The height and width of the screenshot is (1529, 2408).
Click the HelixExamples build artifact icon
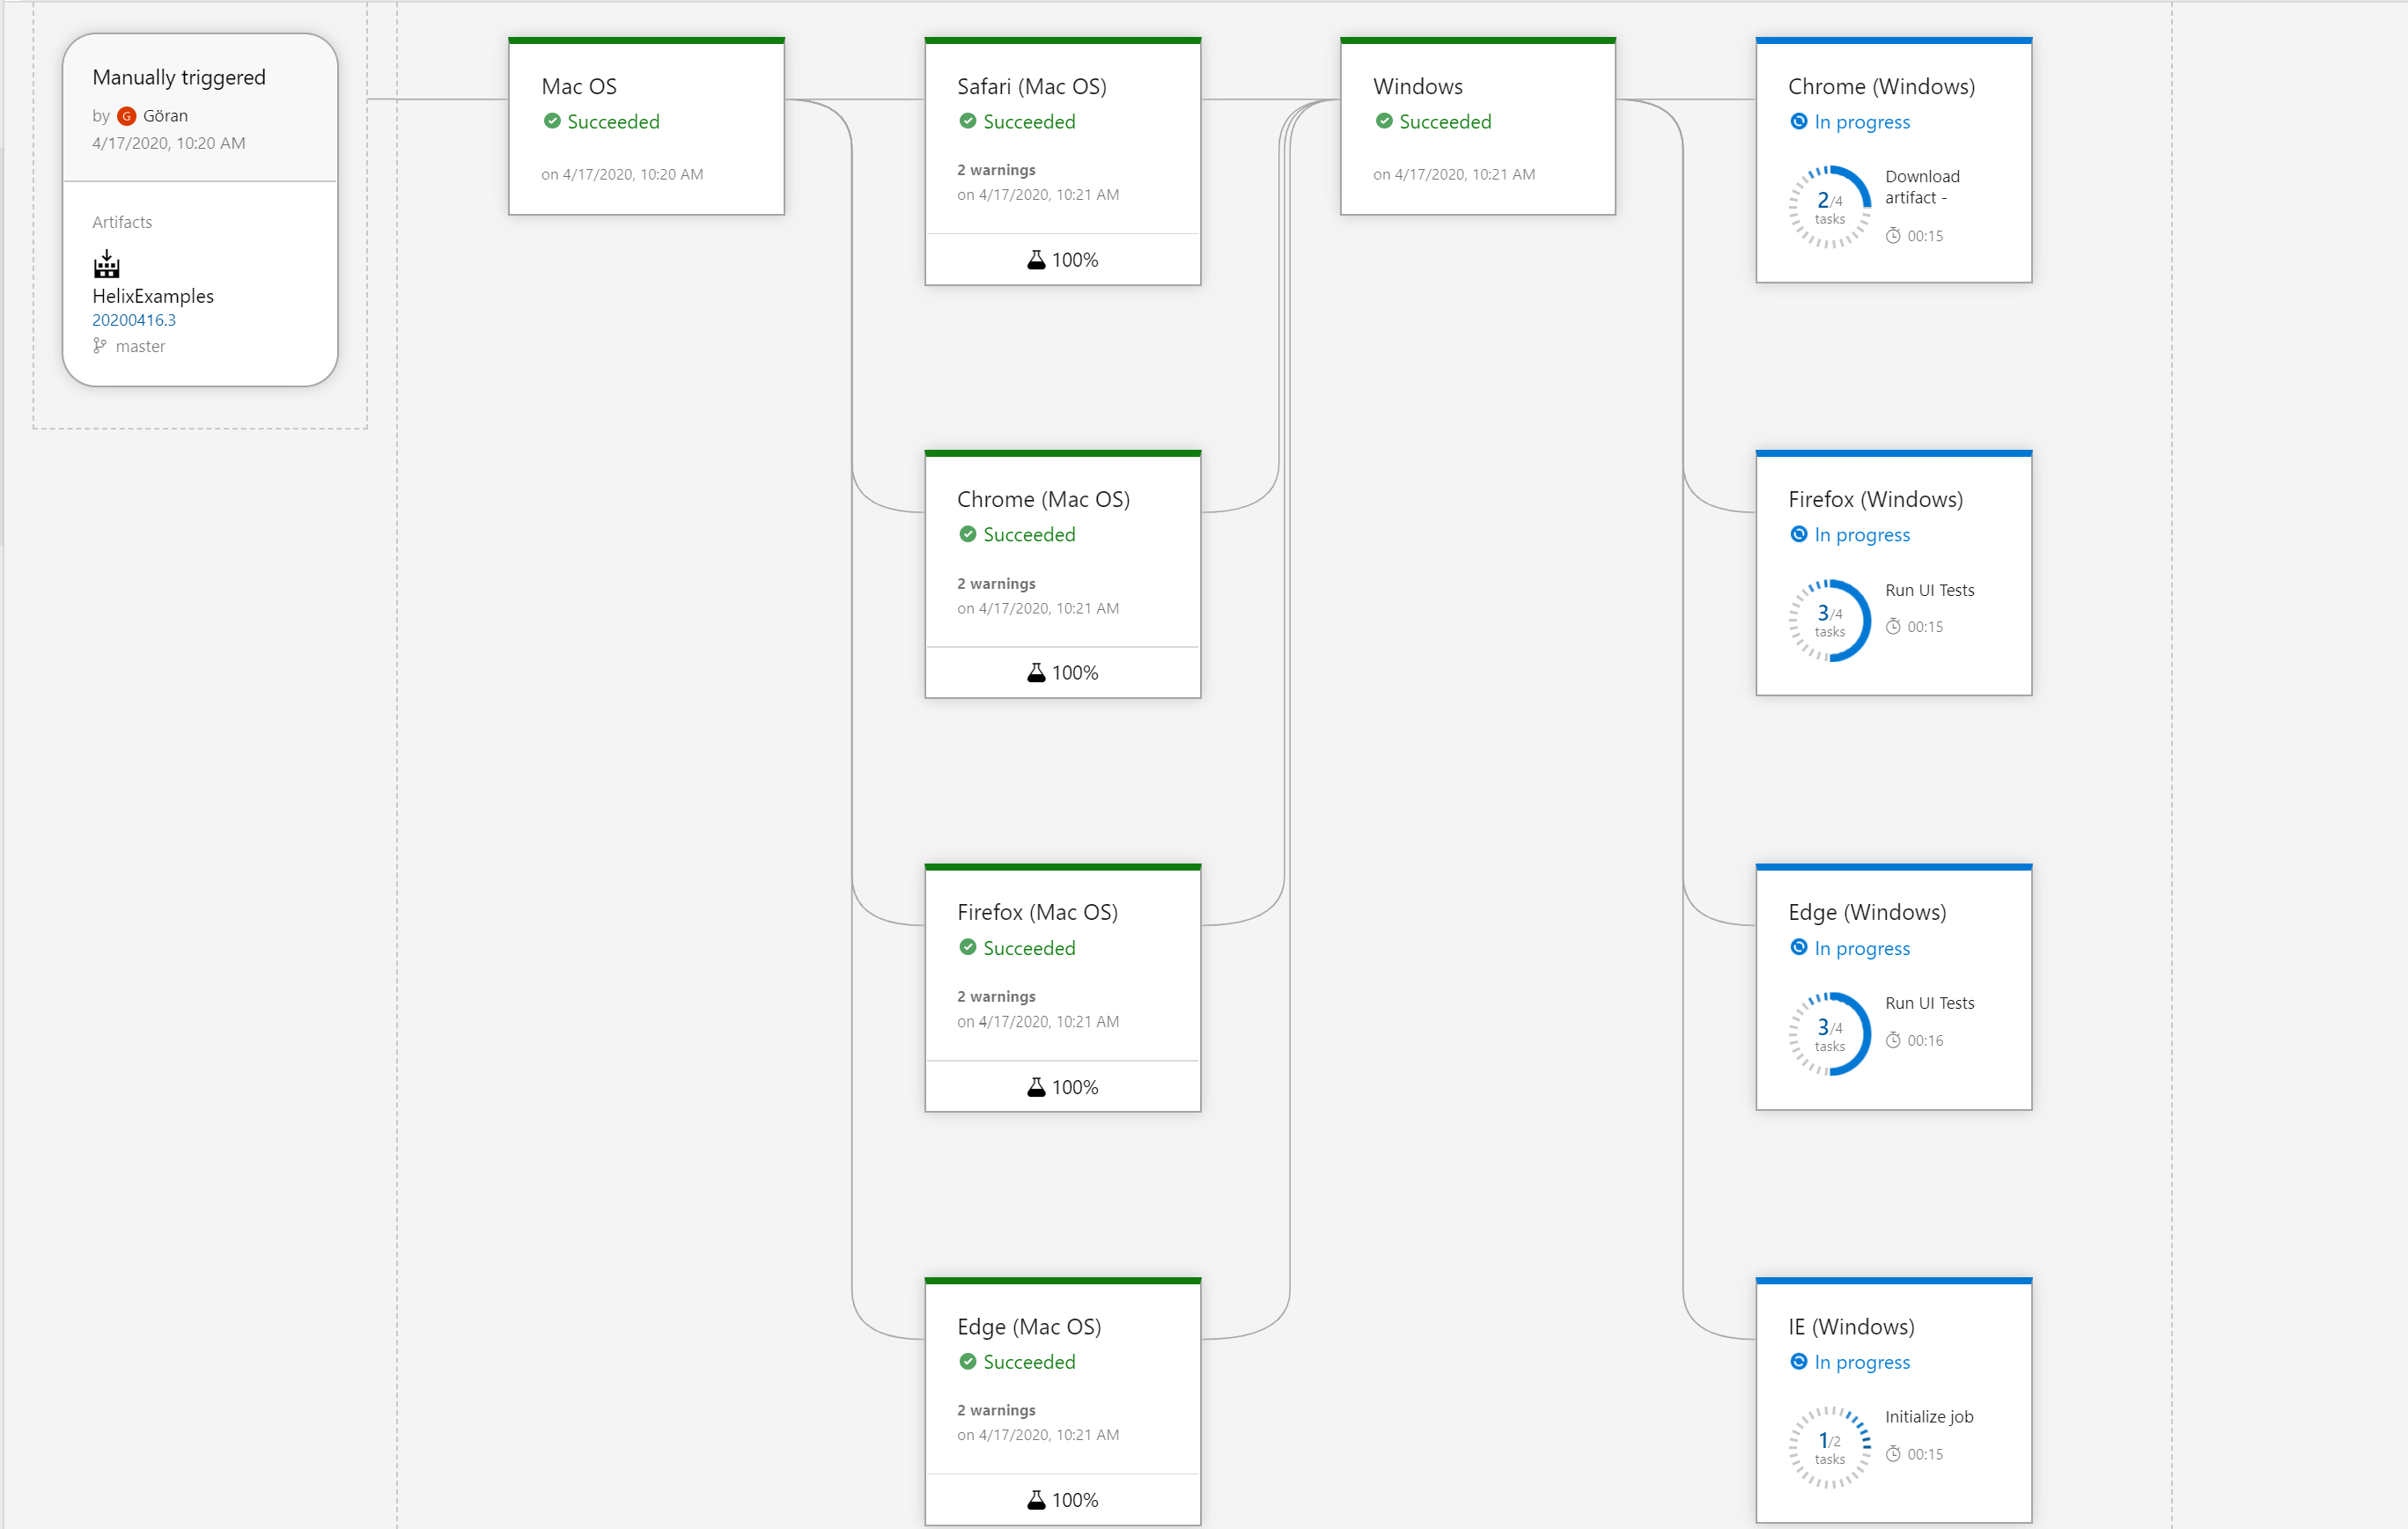pos(106,265)
